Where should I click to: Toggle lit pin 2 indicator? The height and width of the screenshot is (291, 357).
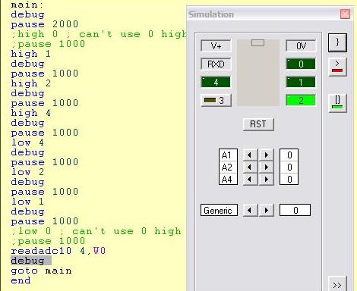301,100
